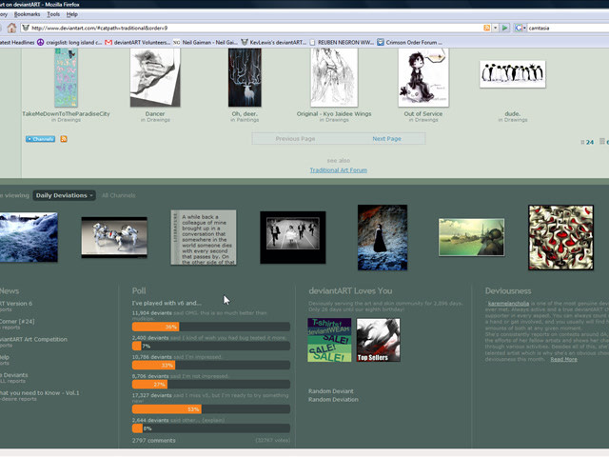609x457 pixels.
Task: Open the Read More link under Deviousness
Action: pos(563,360)
